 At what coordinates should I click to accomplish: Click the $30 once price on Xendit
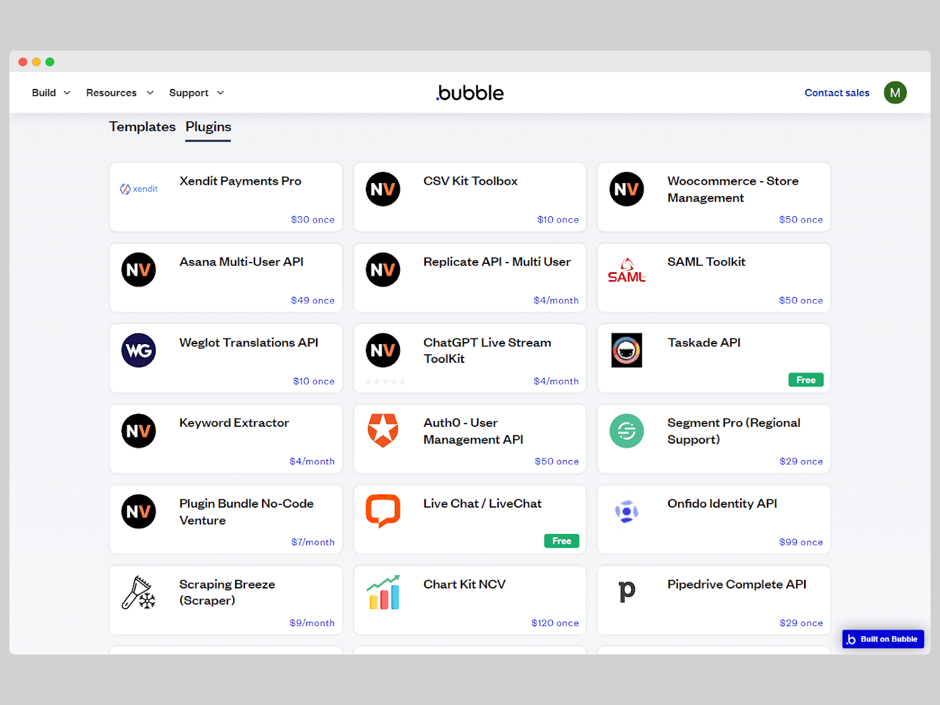pos(313,220)
